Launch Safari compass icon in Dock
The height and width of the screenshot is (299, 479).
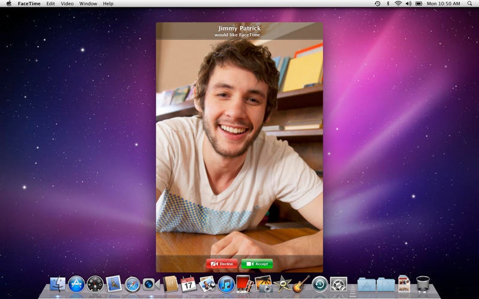tap(132, 284)
